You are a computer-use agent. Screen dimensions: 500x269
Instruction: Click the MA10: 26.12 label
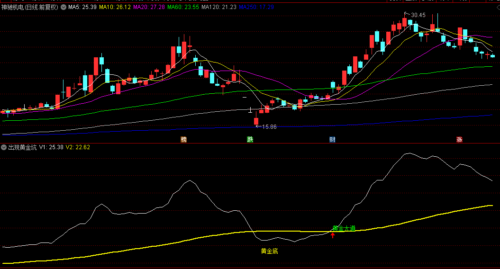[x=115, y=7]
